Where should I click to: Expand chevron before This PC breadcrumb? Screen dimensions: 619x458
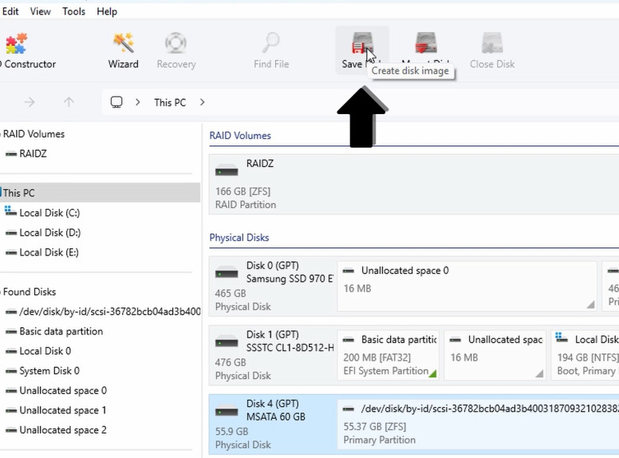point(137,102)
